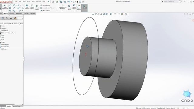Select the Smart Dimension tool
This screenshot has width=194, height=109.
(x=5, y=7)
